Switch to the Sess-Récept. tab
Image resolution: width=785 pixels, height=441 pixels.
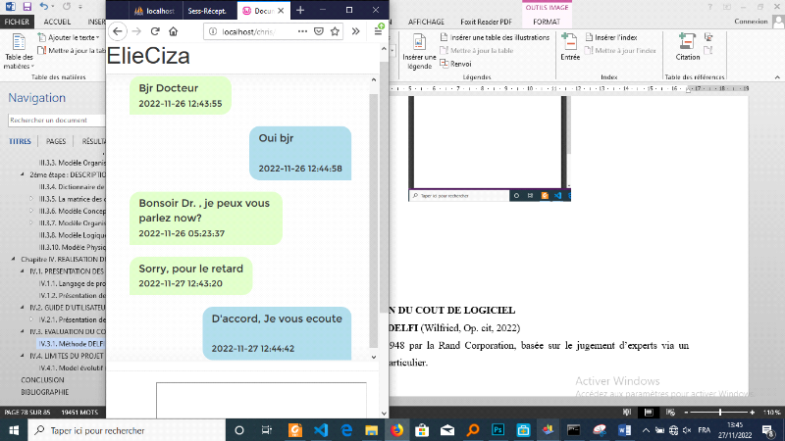[x=206, y=11]
